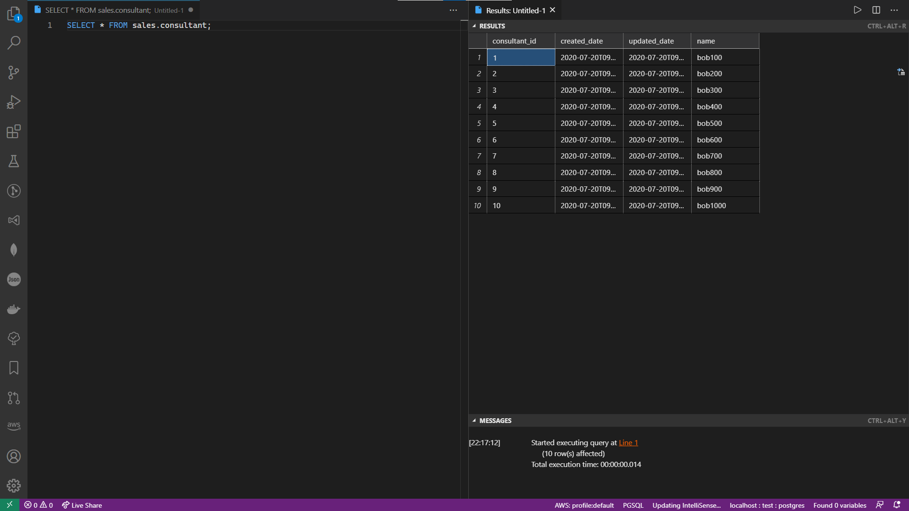Open notifications via the bell icon
This screenshot has height=511, width=909.
click(x=898, y=505)
